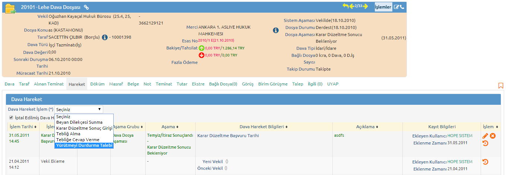Click HOPE SISTEM link in 31.05.2011 row
The width and height of the screenshot is (506, 175).
[x=460, y=136]
